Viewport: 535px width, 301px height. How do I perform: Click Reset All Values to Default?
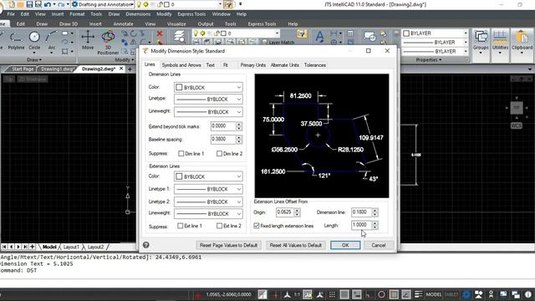pyautogui.click(x=295, y=245)
